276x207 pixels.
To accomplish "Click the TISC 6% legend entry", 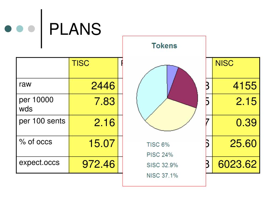I will pyautogui.click(x=158, y=145).
